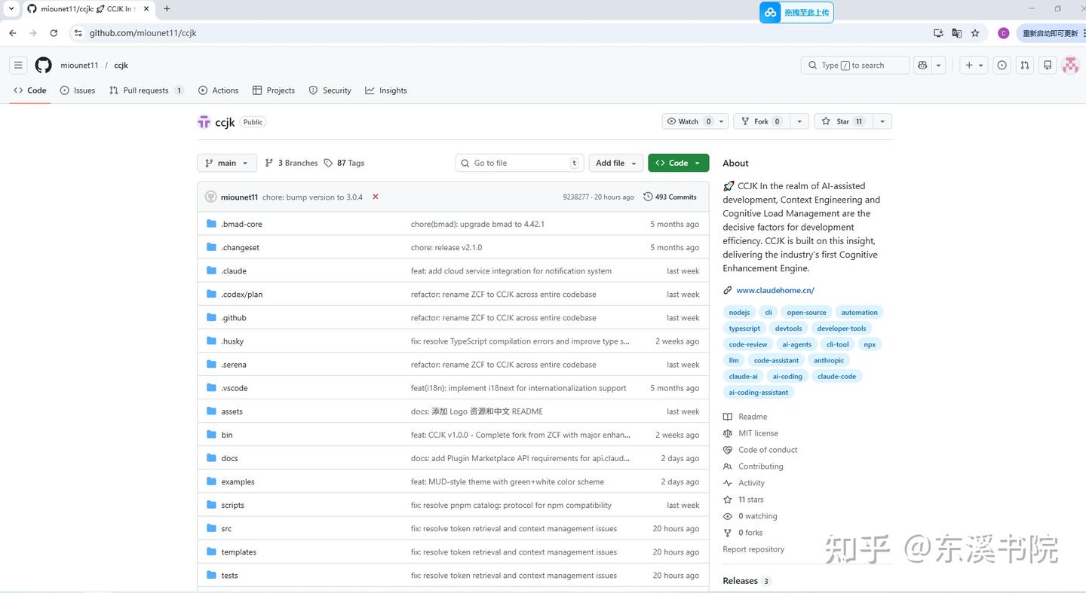Open the global navigation hamburger menu
Image resolution: width=1086 pixels, height=593 pixels.
pyautogui.click(x=19, y=66)
